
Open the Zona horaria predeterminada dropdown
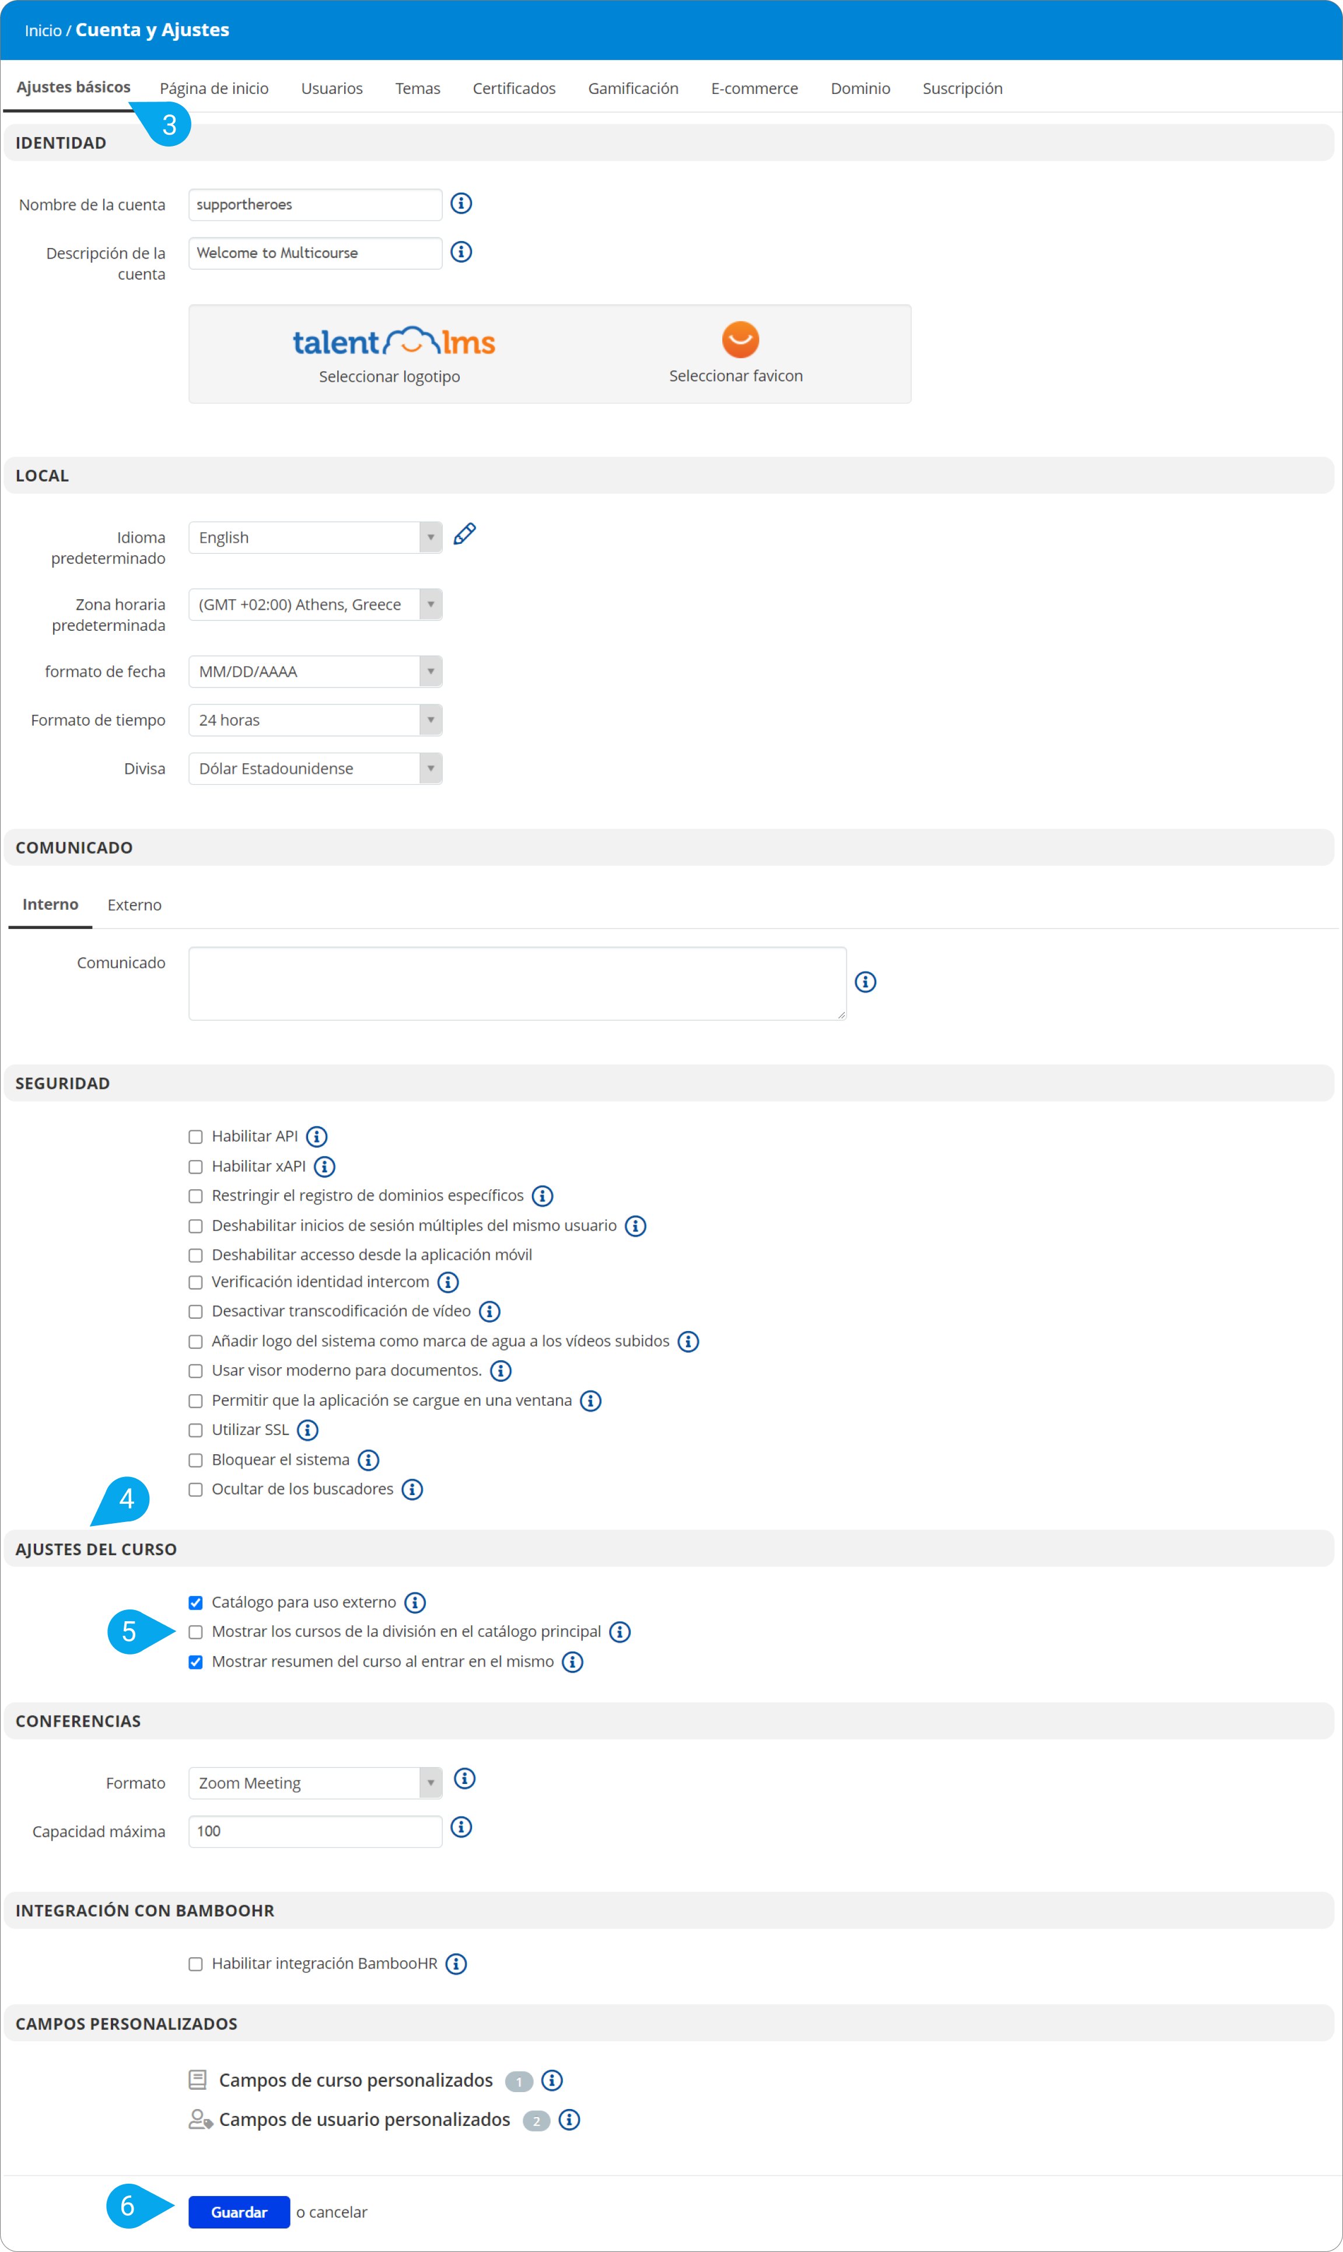point(315,605)
